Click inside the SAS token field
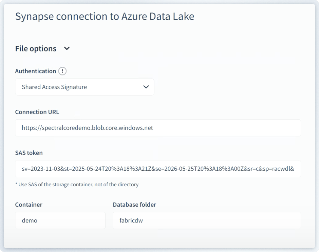Viewport: 319px width, 252px height. 158,169
